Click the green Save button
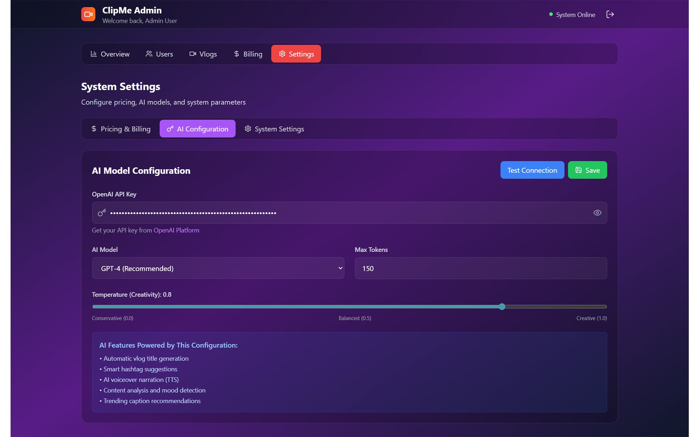Image resolution: width=699 pixels, height=437 pixels. point(587,170)
